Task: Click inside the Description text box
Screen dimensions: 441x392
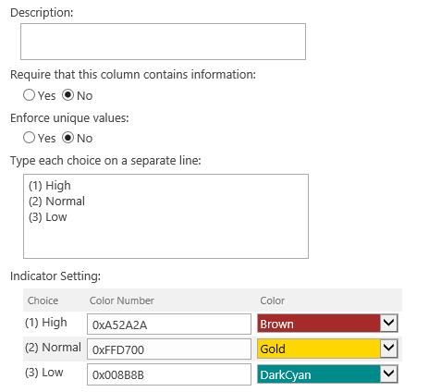Action: (x=163, y=42)
